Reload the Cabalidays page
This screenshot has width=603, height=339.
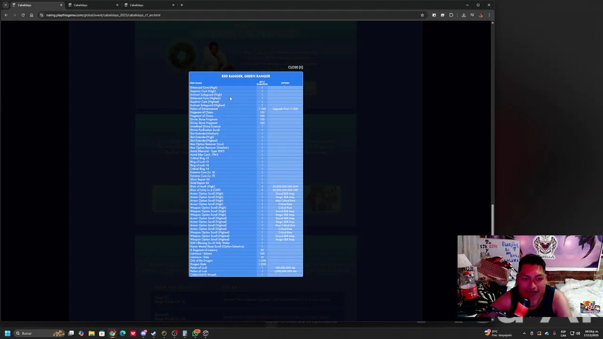(x=23, y=15)
